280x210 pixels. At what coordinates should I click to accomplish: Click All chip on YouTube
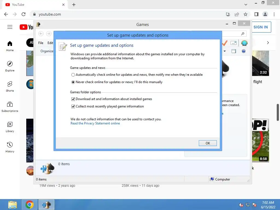30,42
